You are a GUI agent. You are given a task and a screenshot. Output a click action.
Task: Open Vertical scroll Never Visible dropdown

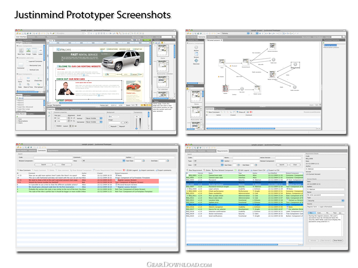[x=94, y=118]
